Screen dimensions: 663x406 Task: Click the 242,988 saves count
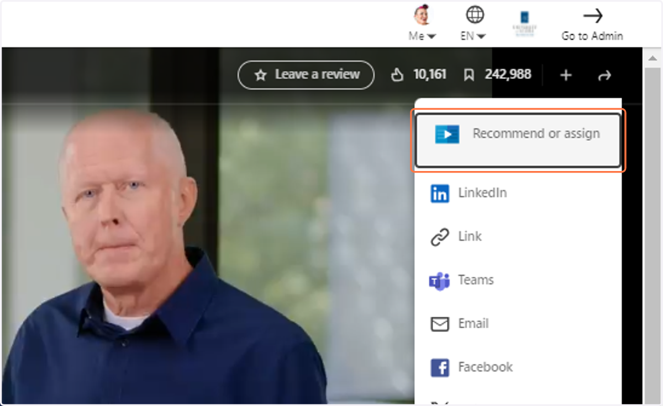[508, 74]
